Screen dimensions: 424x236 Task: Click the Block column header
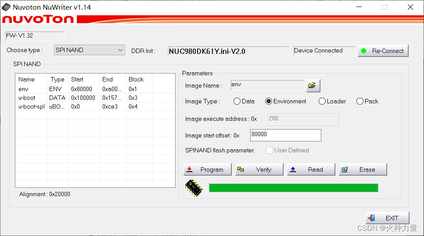pos(139,79)
